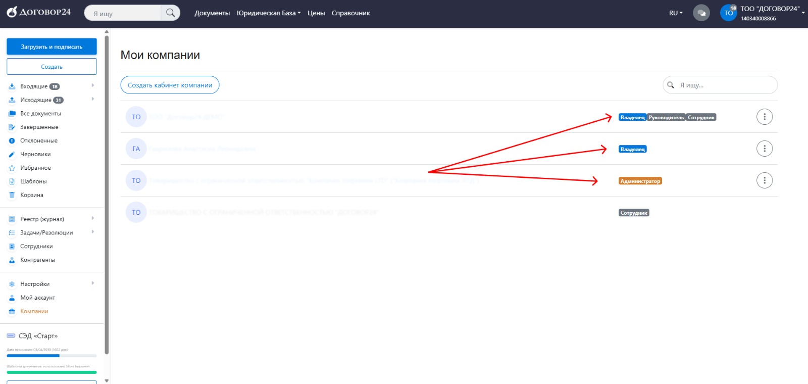Open three-dot menu for Администратор company row
808x384 pixels.
764,180
